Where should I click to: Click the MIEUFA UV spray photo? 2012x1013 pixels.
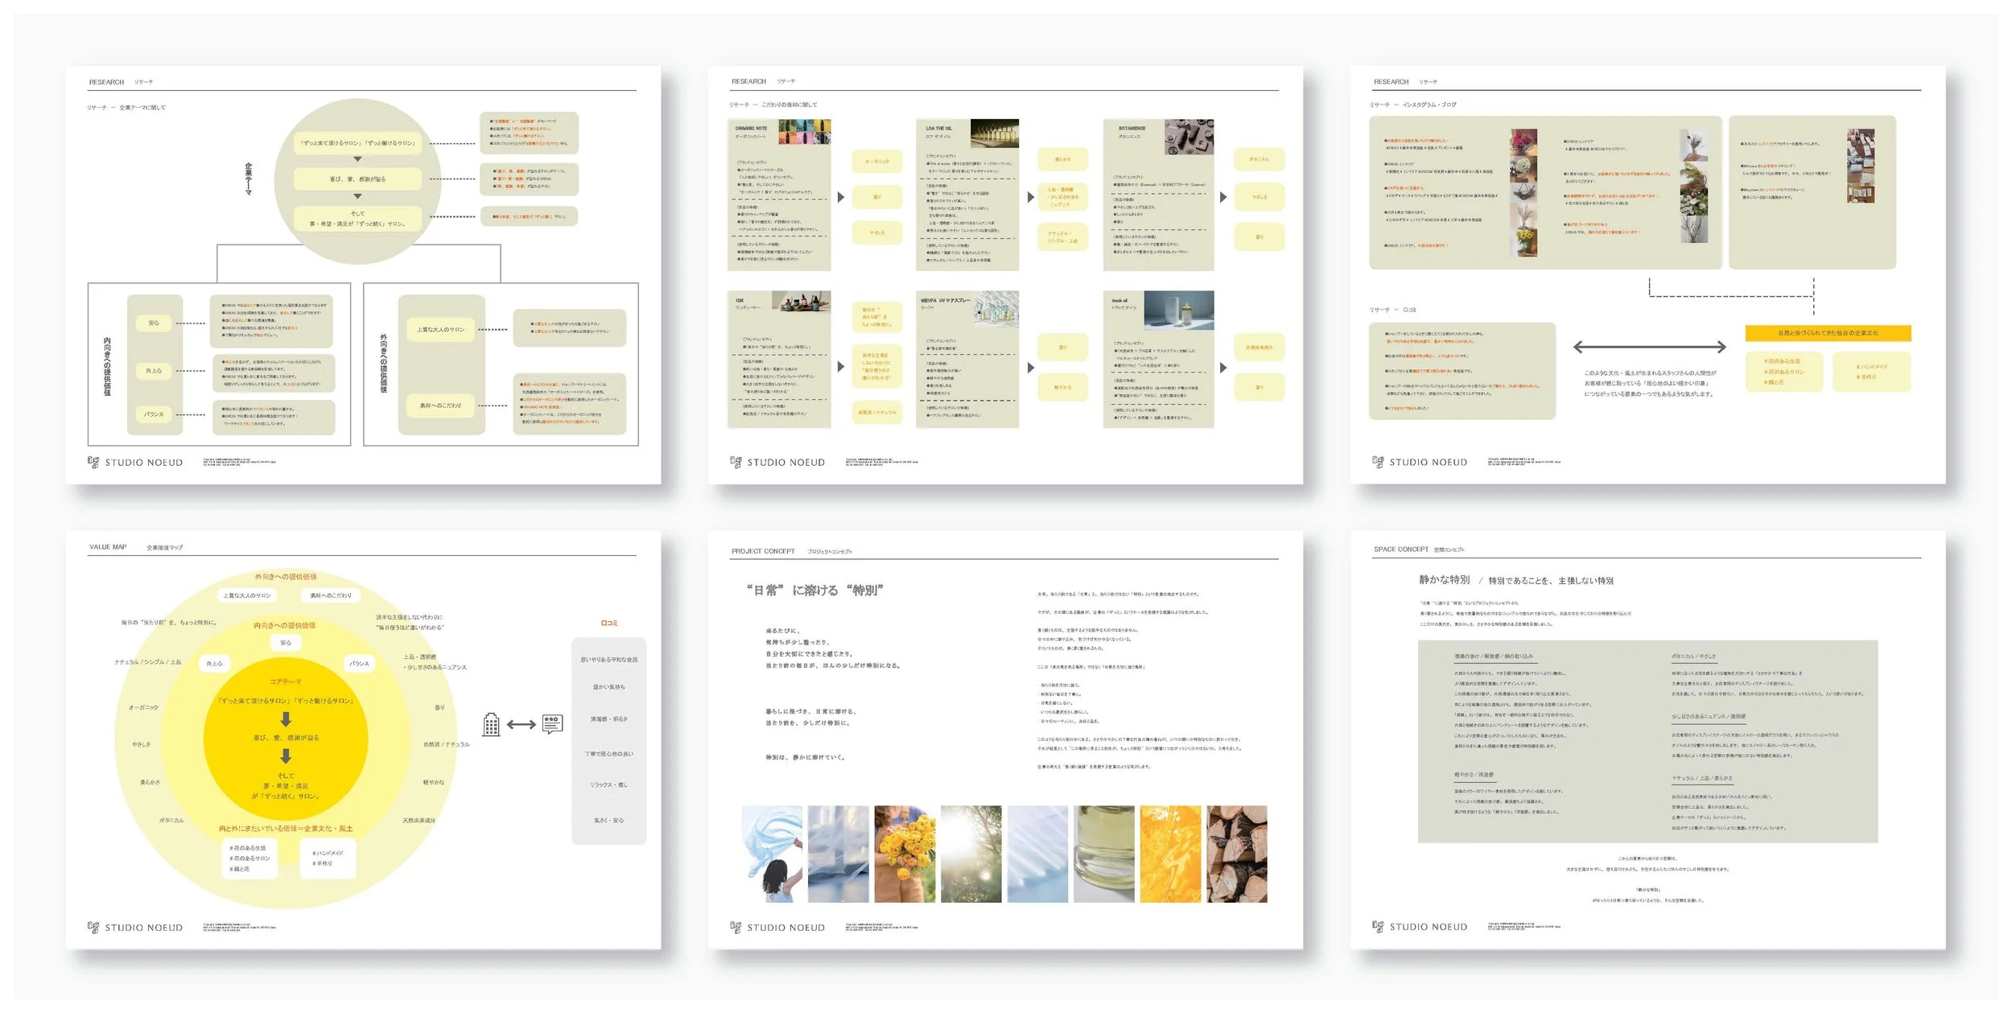[996, 308]
